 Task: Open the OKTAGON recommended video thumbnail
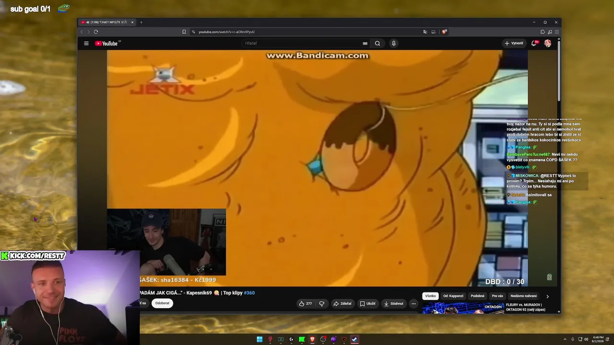pos(463,308)
